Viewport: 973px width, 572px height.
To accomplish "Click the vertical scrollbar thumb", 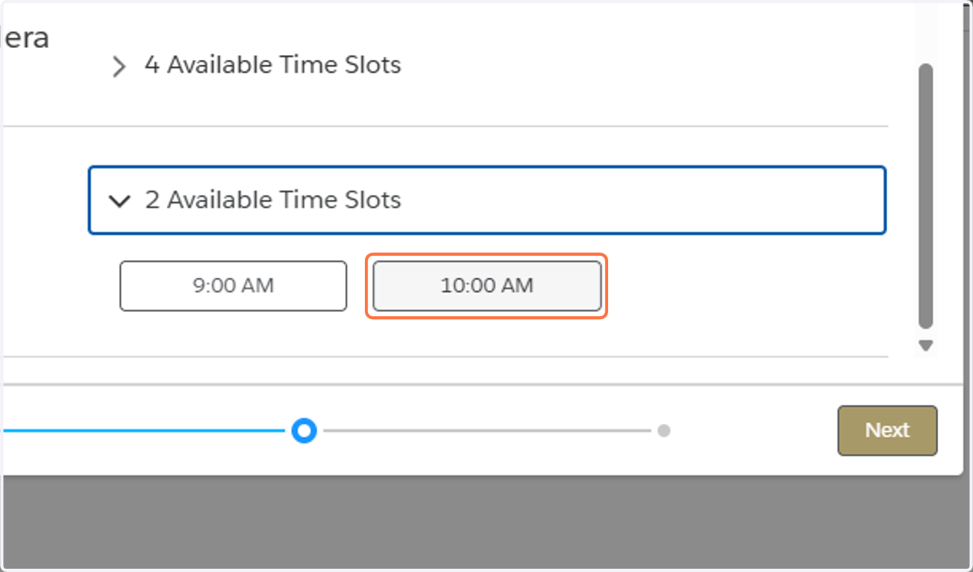I will click(926, 196).
